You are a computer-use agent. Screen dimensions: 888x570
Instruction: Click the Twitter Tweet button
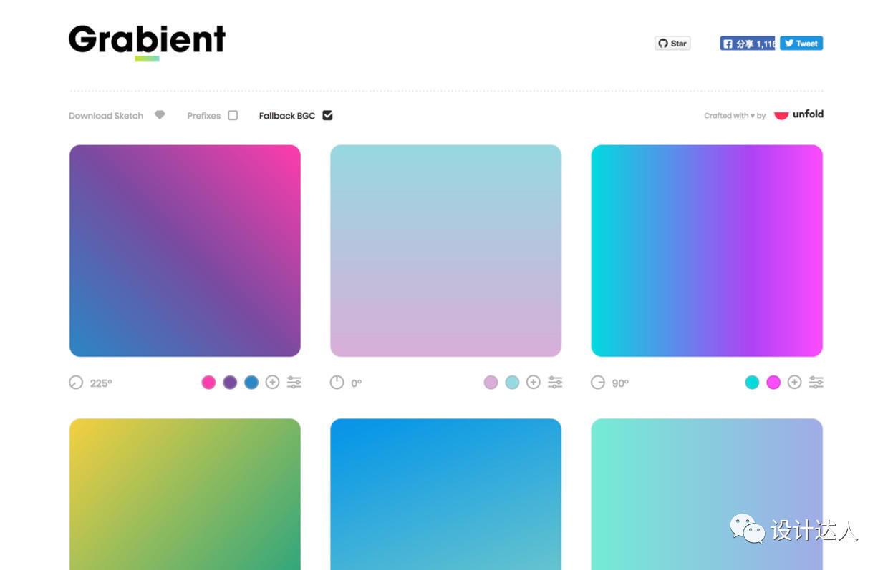pos(801,44)
